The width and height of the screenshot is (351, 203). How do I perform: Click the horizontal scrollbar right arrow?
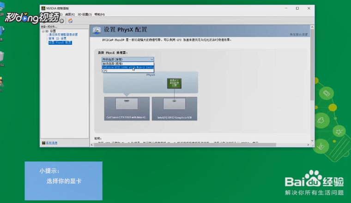click(308, 145)
